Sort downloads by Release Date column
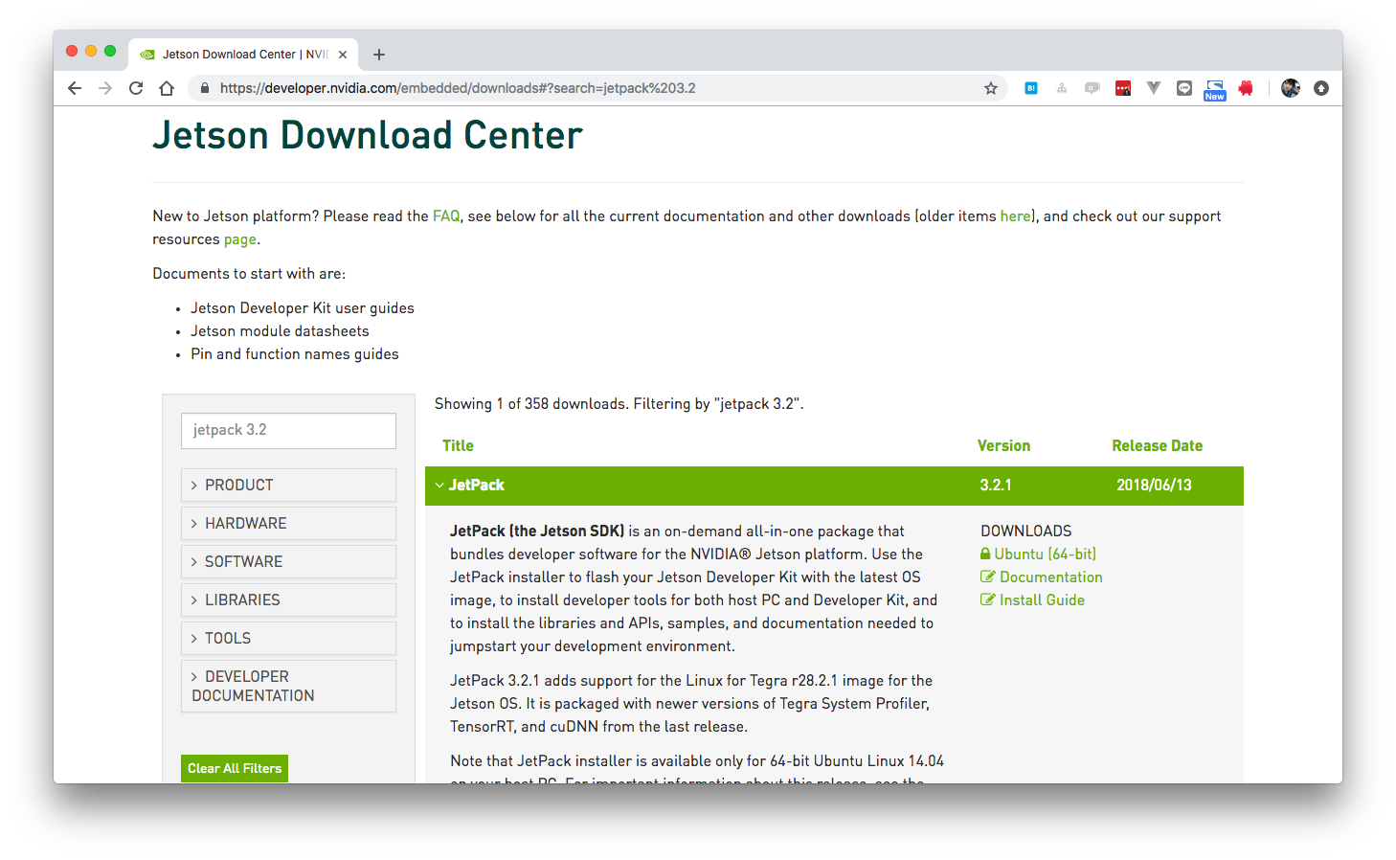The image size is (1396, 860). pyautogui.click(x=1157, y=445)
